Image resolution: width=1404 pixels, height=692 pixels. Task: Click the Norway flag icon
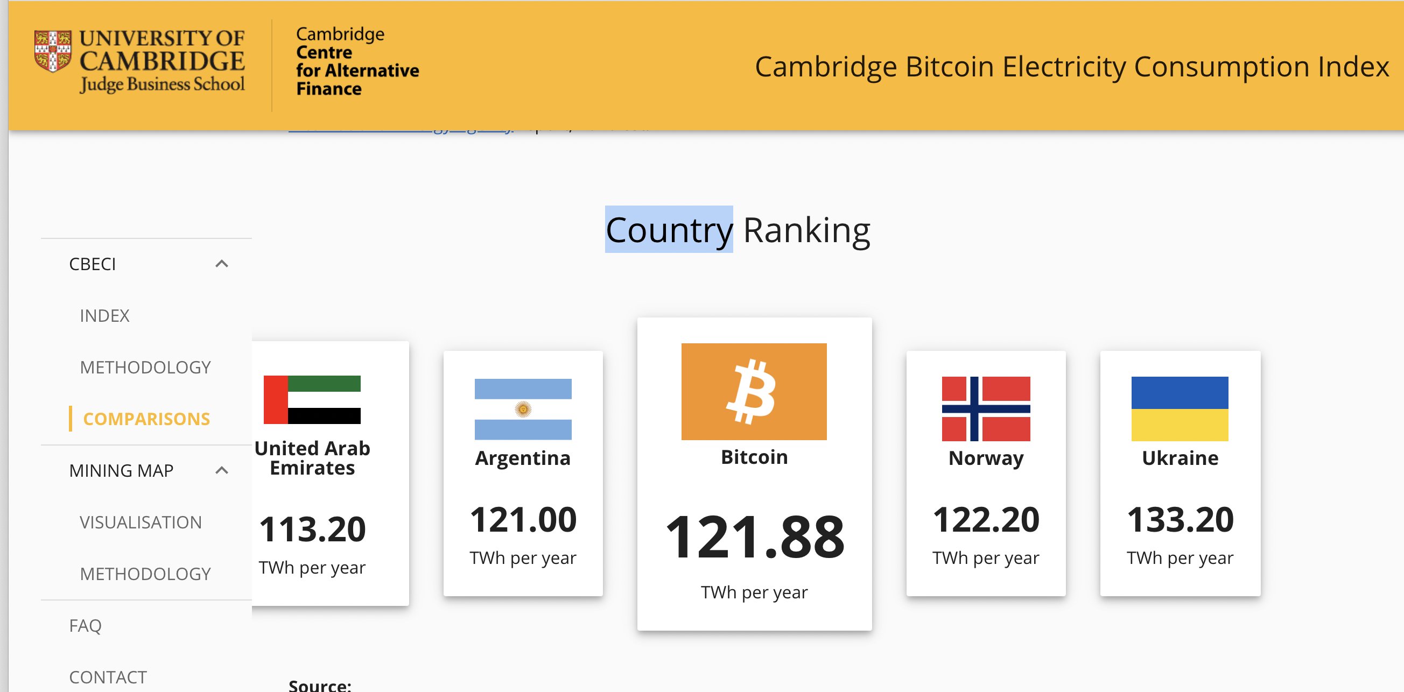tap(985, 408)
